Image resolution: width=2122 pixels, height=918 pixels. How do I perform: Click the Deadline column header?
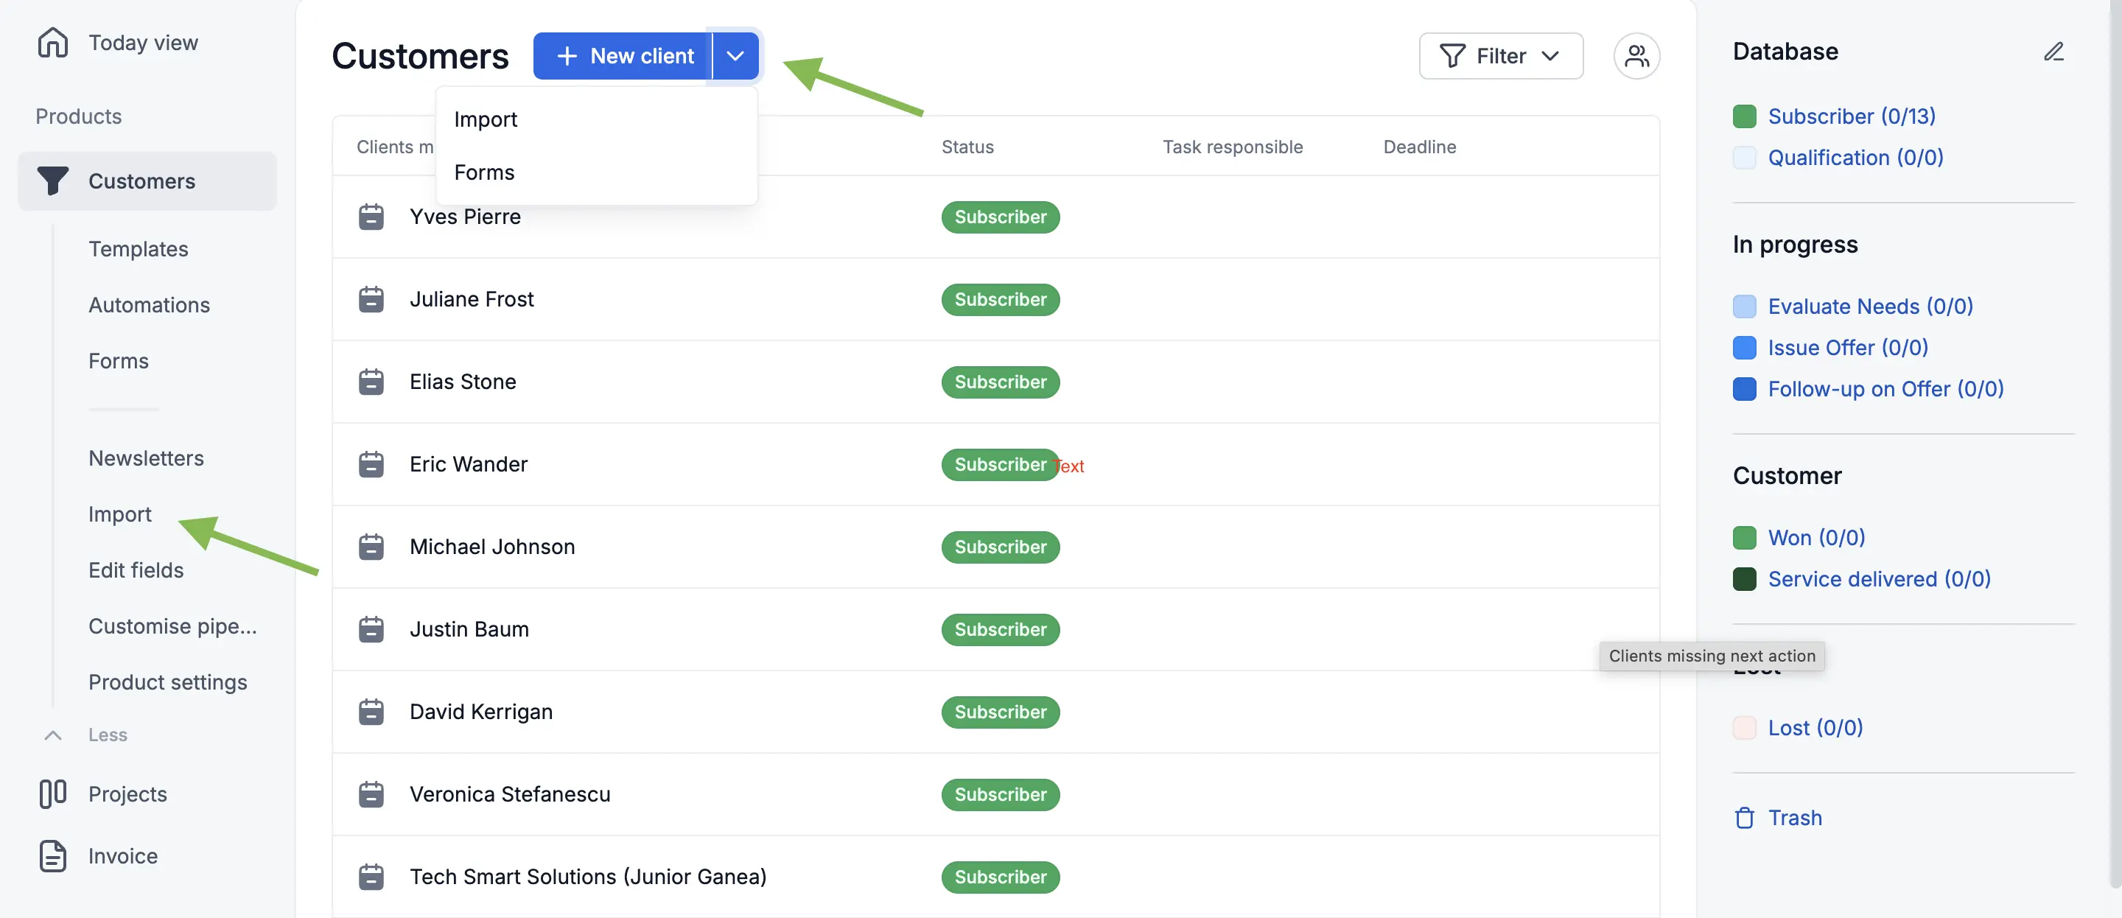click(1419, 147)
